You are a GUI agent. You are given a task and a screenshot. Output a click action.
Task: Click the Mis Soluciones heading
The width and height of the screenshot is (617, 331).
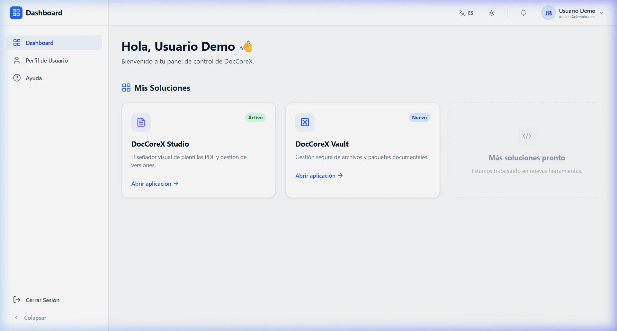tap(162, 88)
